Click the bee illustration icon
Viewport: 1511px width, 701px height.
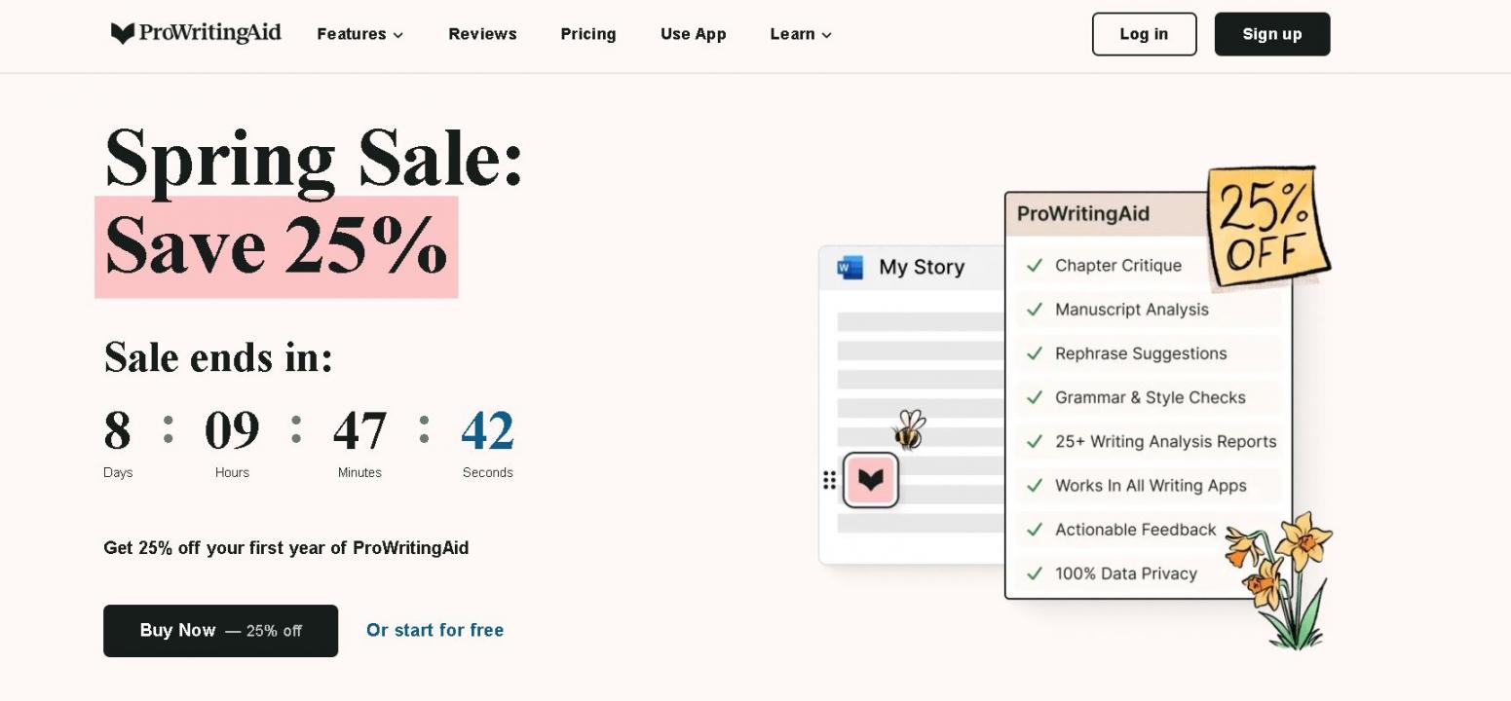[x=909, y=429]
